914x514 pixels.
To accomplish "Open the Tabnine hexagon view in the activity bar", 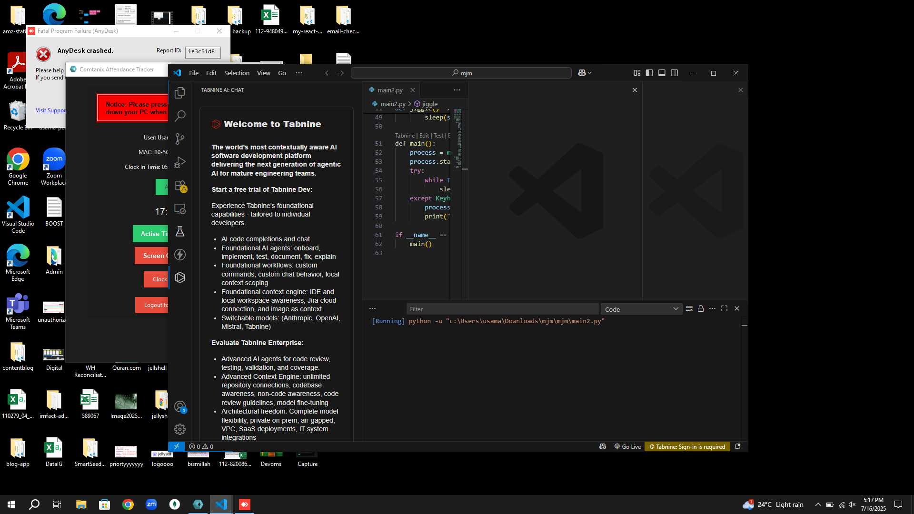I will (x=180, y=277).
